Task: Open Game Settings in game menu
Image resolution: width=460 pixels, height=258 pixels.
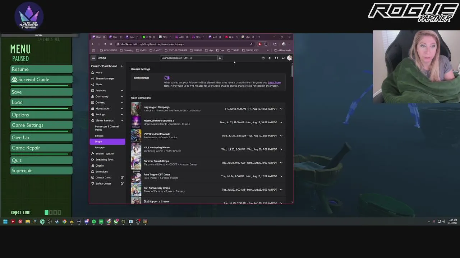Action: coord(41,125)
